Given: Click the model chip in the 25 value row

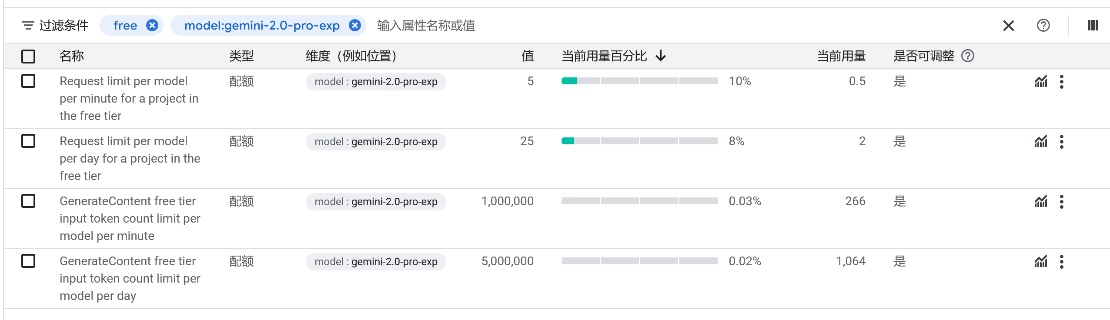Looking at the screenshot, I should pos(376,142).
